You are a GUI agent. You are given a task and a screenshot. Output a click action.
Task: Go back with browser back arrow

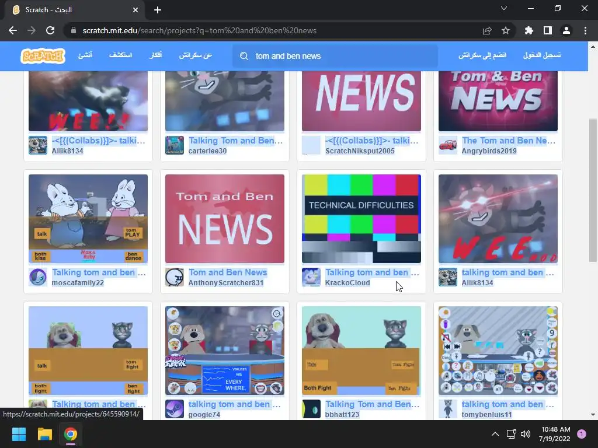pyautogui.click(x=13, y=30)
